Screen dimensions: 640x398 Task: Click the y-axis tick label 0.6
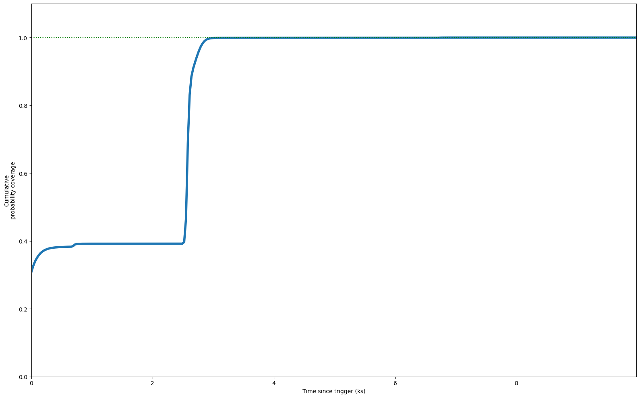tap(23, 173)
